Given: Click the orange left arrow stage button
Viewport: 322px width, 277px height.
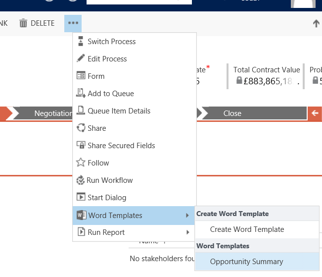Looking at the screenshot, I should (315, 113).
